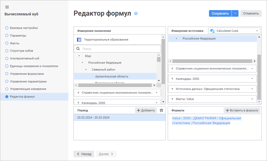
Task: Go to Структура кубов section
Action: [x=21, y=51]
